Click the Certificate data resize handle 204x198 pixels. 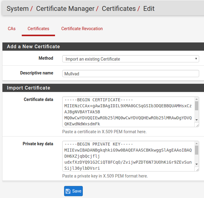[197, 125]
